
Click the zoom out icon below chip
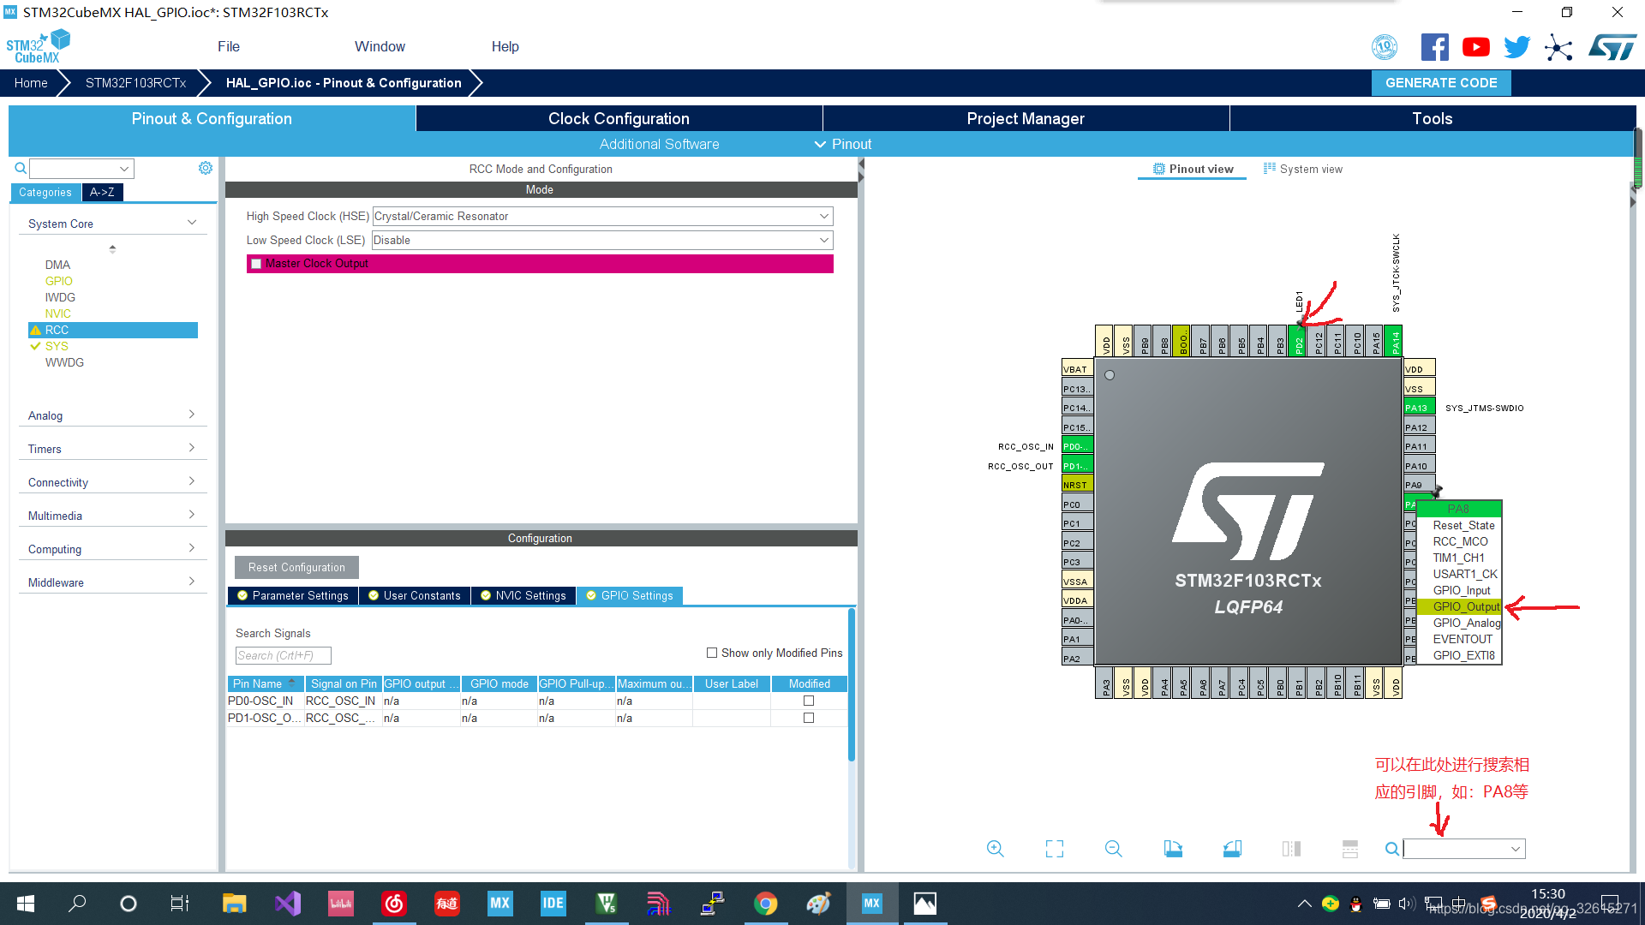pyautogui.click(x=1114, y=849)
